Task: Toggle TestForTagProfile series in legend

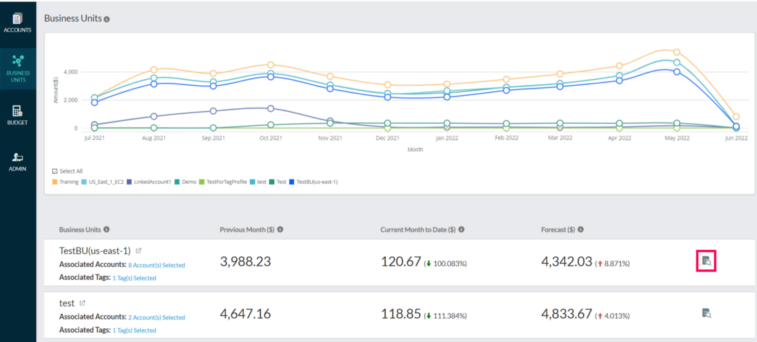Action: pyautogui.click(x=223, y=182)
